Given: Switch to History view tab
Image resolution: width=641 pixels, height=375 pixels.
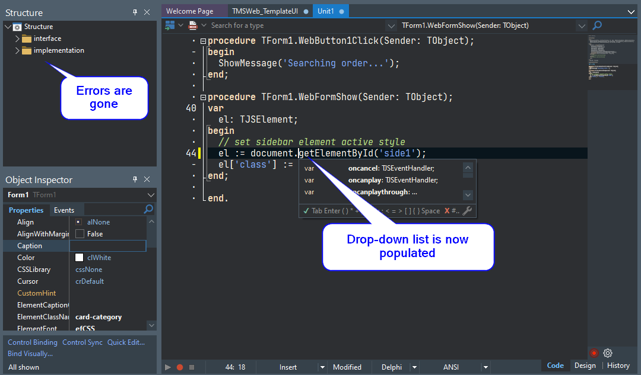Looking at the screenshot, I should tap(618, 366).
